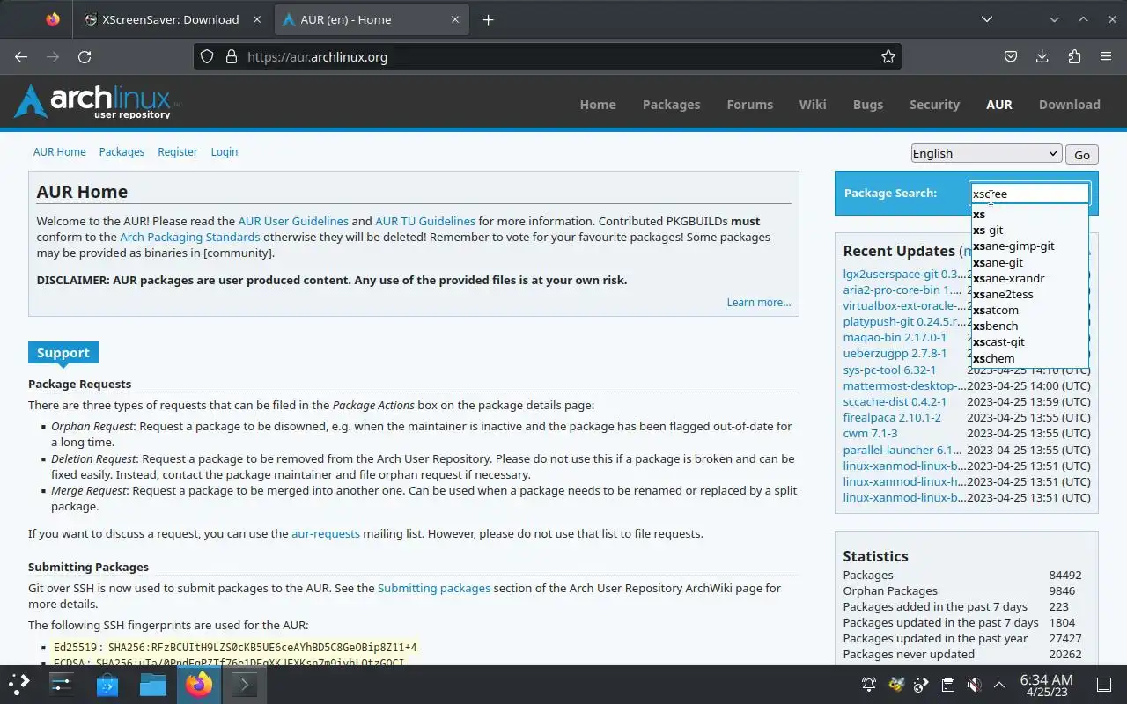Choose xs-git from search suggestions
Screen dimensions: 1127x704
1030,230
